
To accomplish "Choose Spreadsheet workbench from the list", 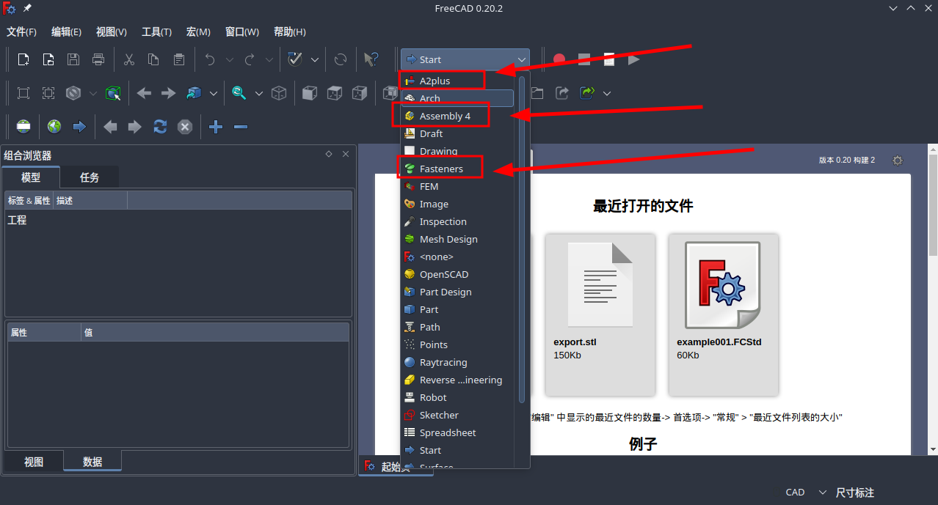I will 457,432.
